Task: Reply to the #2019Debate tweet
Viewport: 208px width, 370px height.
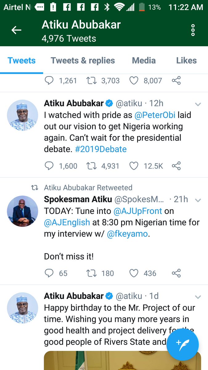Action: pos(49,166)
